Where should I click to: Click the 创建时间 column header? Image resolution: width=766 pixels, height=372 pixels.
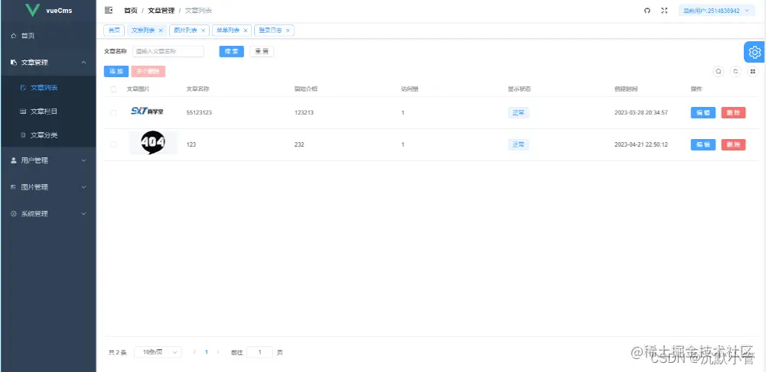point(626,89)
